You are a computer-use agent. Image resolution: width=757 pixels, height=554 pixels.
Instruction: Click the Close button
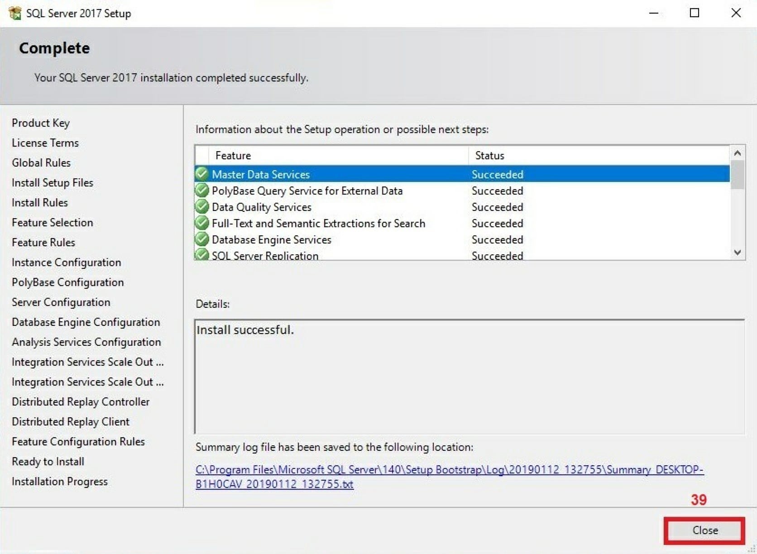tap(704, 530)
